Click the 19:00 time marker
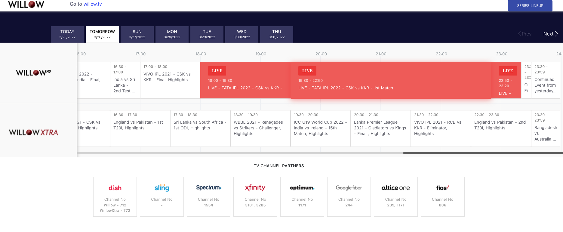The width and height of the screenshot is (563, 232). point(261,54)
